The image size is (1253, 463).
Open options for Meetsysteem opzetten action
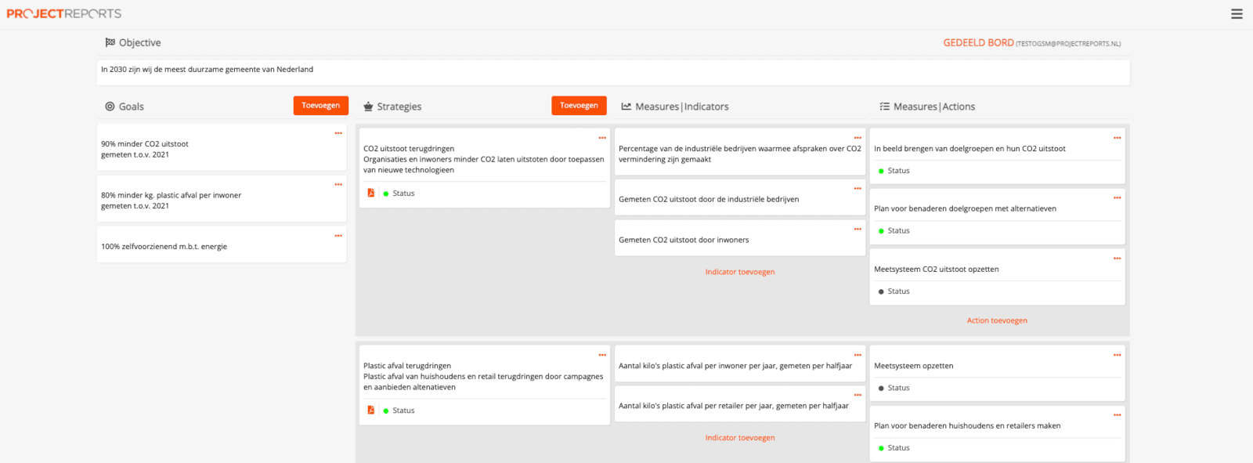point(1118,355)
